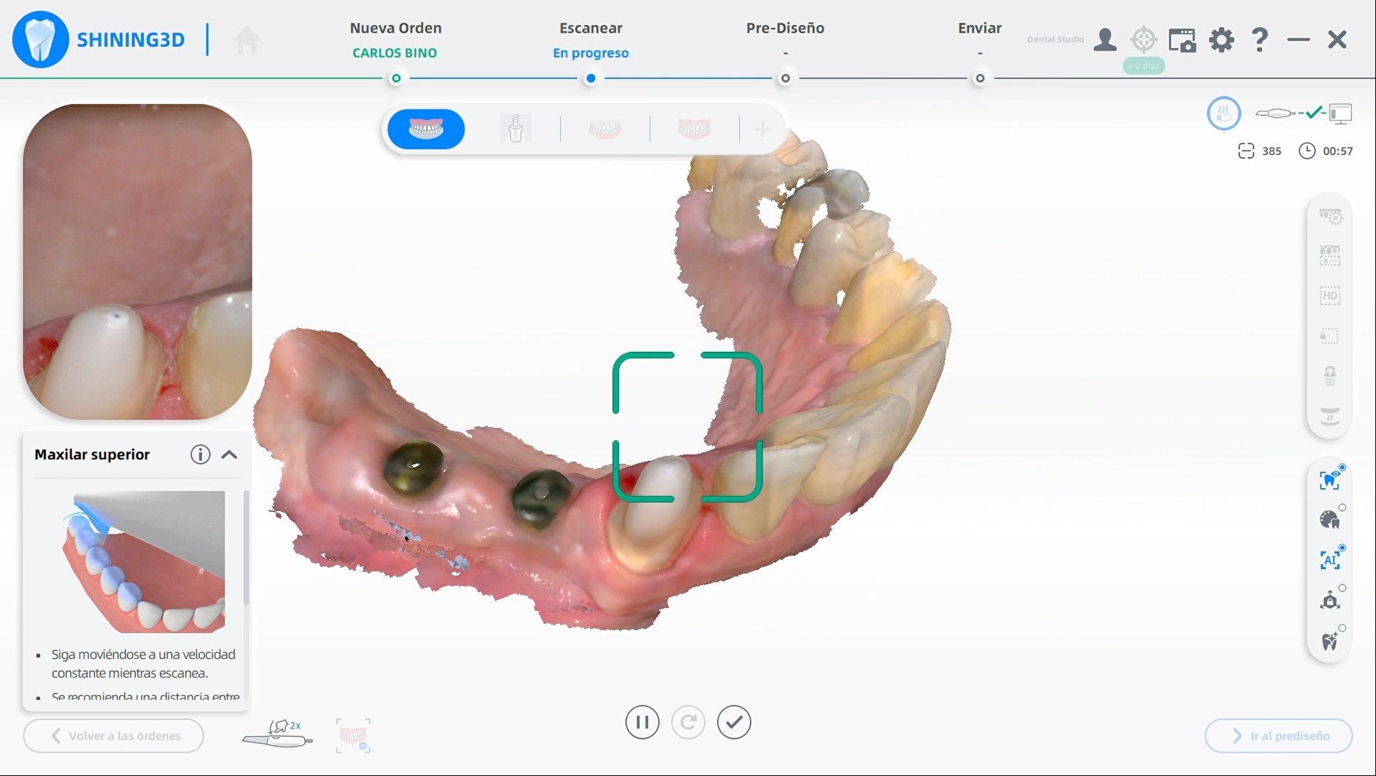Click Ir al prediseño button
1376x776 pixels.
(1279, 736)
